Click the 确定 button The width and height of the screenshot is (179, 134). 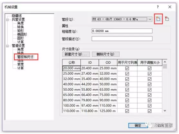click(x=138, y=125)
